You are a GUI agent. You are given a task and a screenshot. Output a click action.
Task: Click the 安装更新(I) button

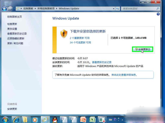[143, 49]
